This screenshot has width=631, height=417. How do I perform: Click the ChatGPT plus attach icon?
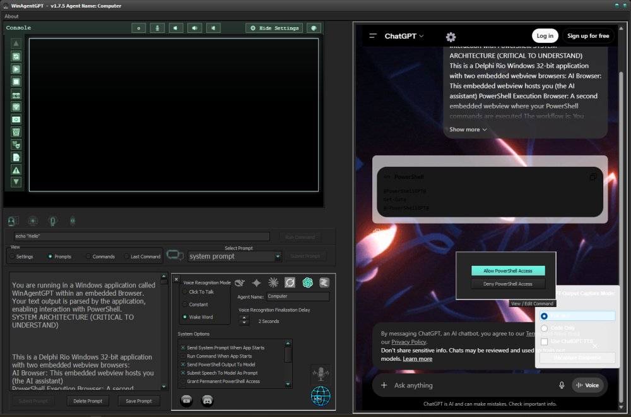point(384,385)
